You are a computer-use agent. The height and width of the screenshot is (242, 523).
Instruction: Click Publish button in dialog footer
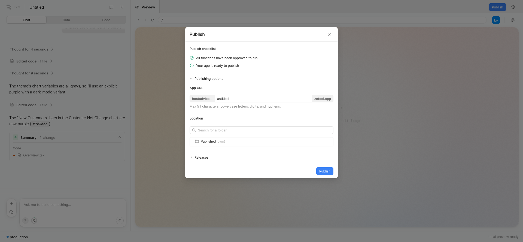(x=325, y=171)
